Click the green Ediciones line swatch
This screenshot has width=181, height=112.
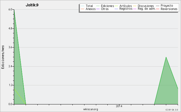[x=98, y=6]
